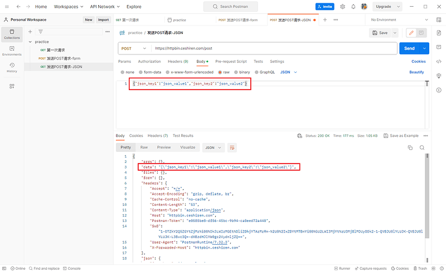Click the request URL input field
Viewport: 446px width, 272px height.
274,48
